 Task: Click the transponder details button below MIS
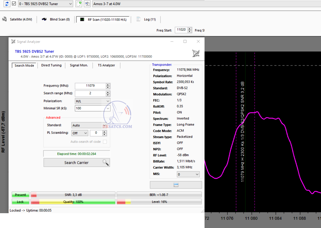pyautogui.click(x=176, y=185)
